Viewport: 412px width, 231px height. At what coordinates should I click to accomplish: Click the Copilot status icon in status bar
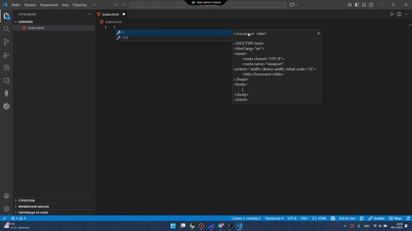tap(333, 218)
